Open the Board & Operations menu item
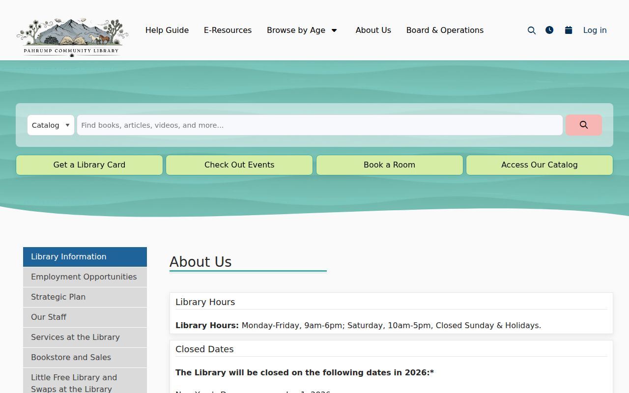 [x=445, y=30]
